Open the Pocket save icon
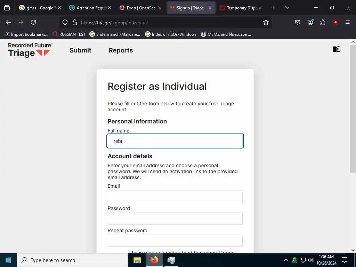Viewport: 356px width, 267px height. pyautogui.click(x=298, y=22)
